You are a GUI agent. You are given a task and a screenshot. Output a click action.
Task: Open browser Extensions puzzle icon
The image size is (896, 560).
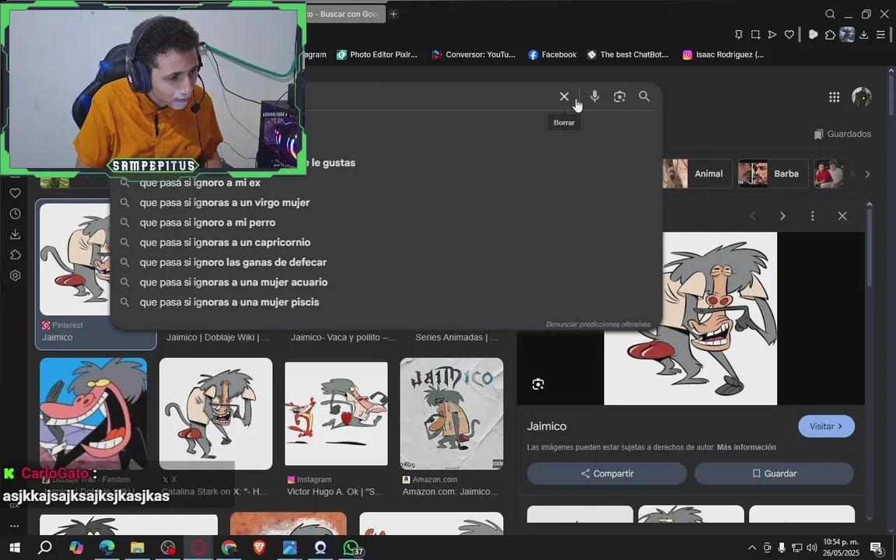(x=831, y=34)
